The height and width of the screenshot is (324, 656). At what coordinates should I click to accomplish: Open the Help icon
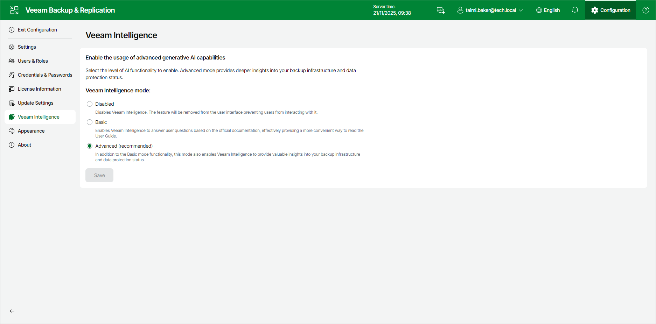coord(645,10)
